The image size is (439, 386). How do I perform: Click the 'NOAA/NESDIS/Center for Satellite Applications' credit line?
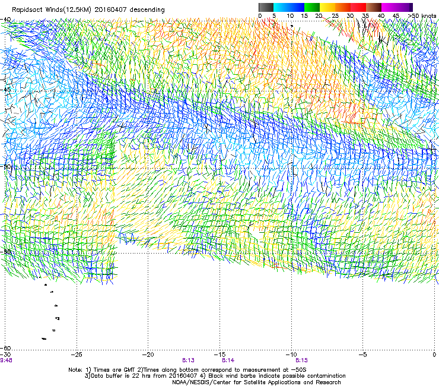click(256, 382)
